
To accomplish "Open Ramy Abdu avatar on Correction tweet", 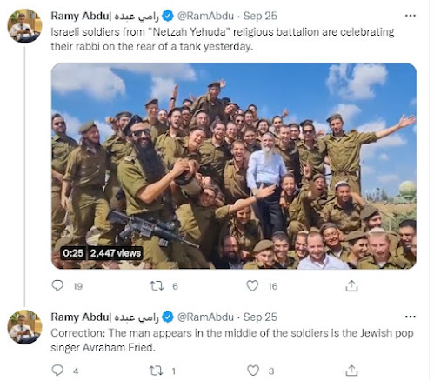I will click(x=24, y=327).
